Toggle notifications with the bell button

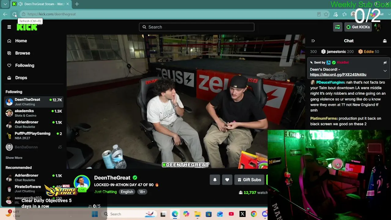tap(215, 180)
